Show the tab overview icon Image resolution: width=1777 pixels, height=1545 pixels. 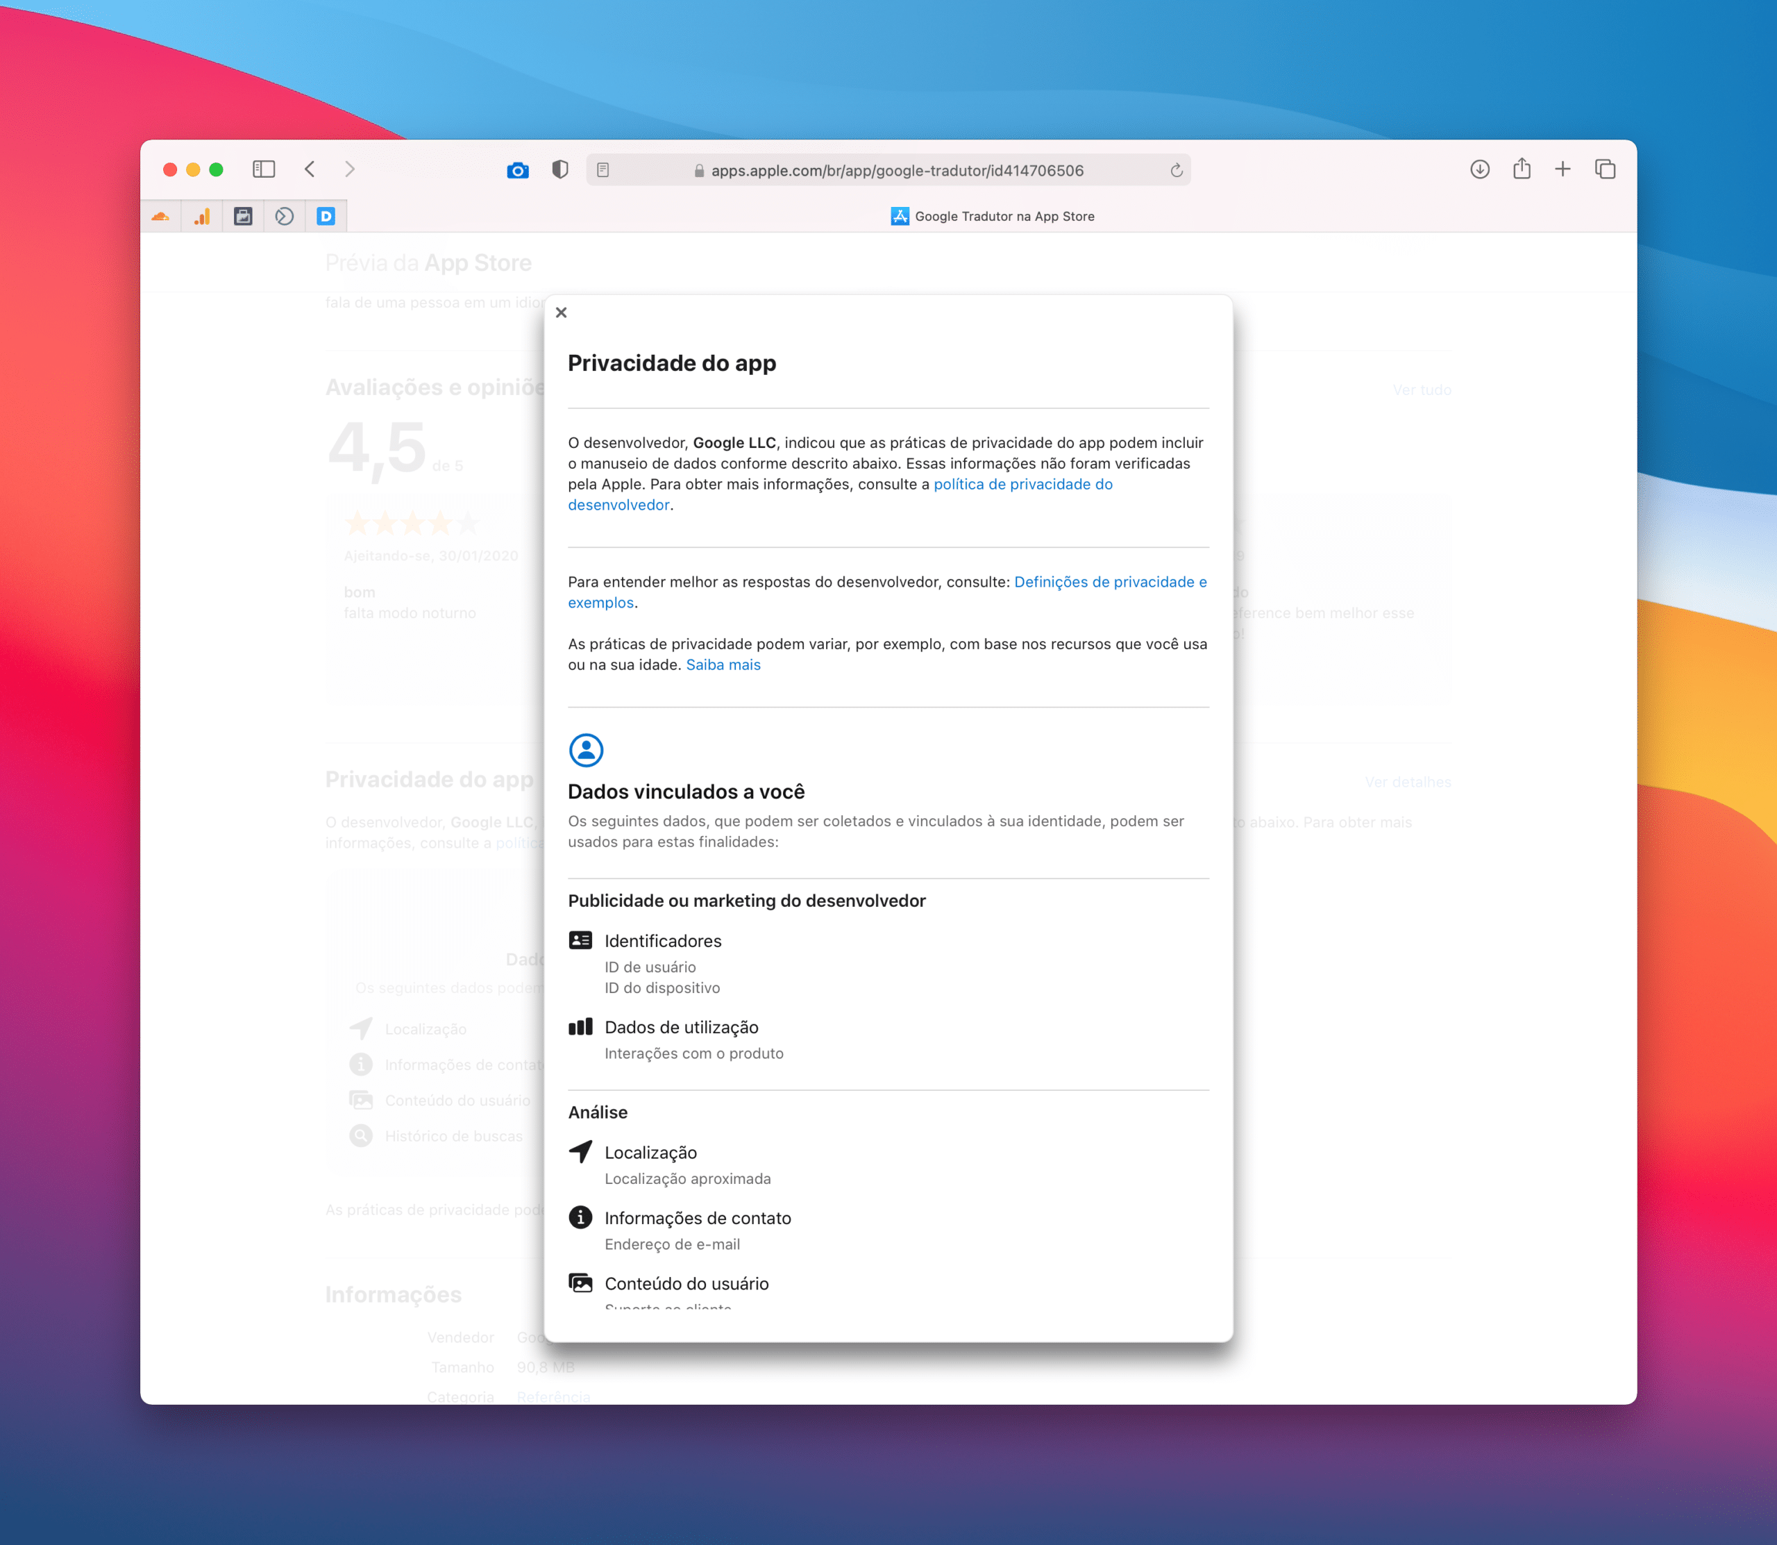(1605, 169)
